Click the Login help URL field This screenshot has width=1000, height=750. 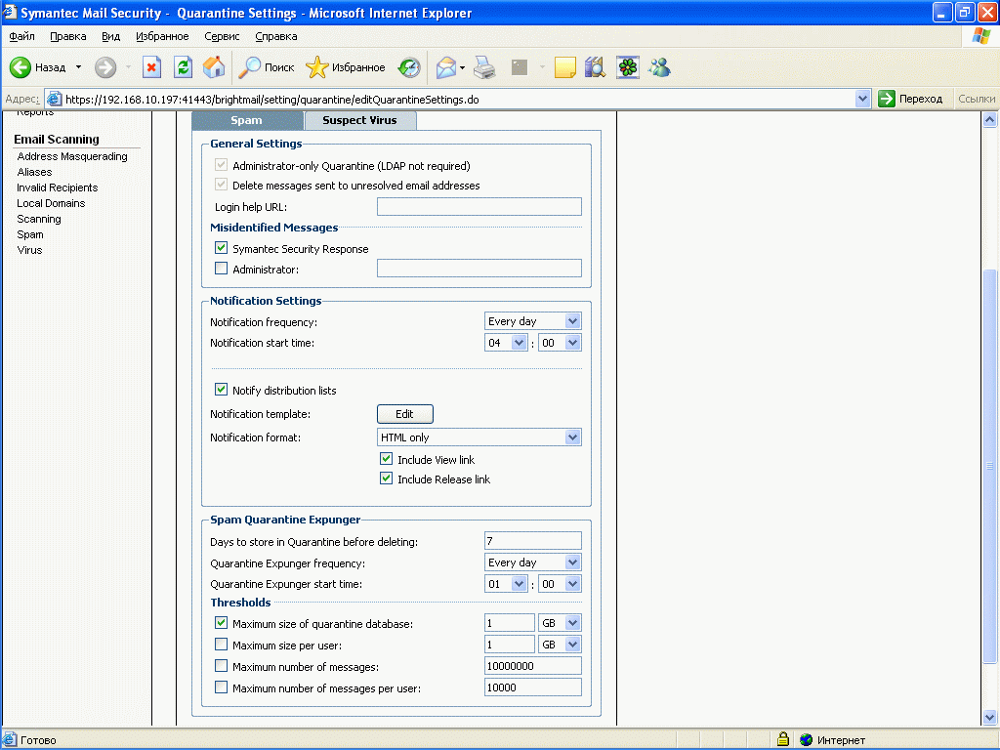tap(479, 206)
